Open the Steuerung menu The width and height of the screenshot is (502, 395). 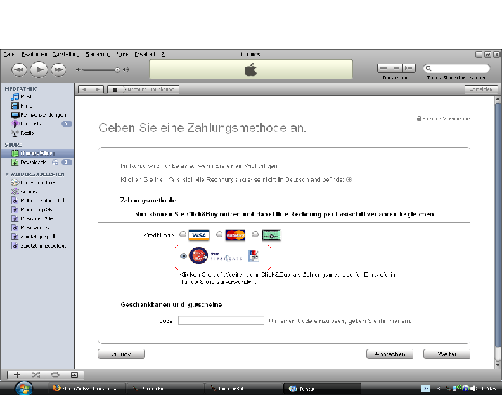click(98, 54)
